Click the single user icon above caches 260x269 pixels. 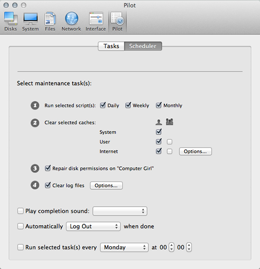(159, 122)
